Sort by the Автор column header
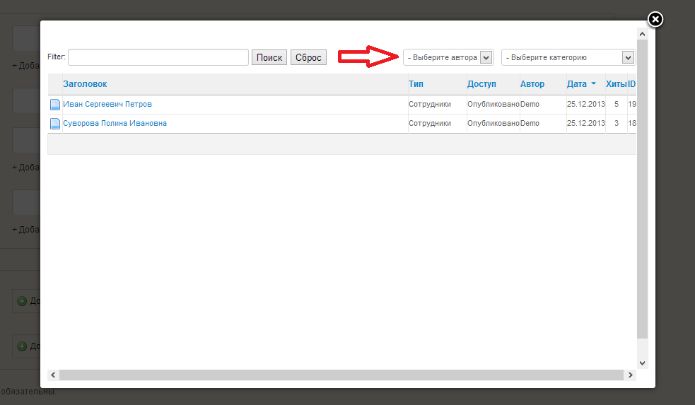Viewport: 695px width, 405px height. click(532, 84)
